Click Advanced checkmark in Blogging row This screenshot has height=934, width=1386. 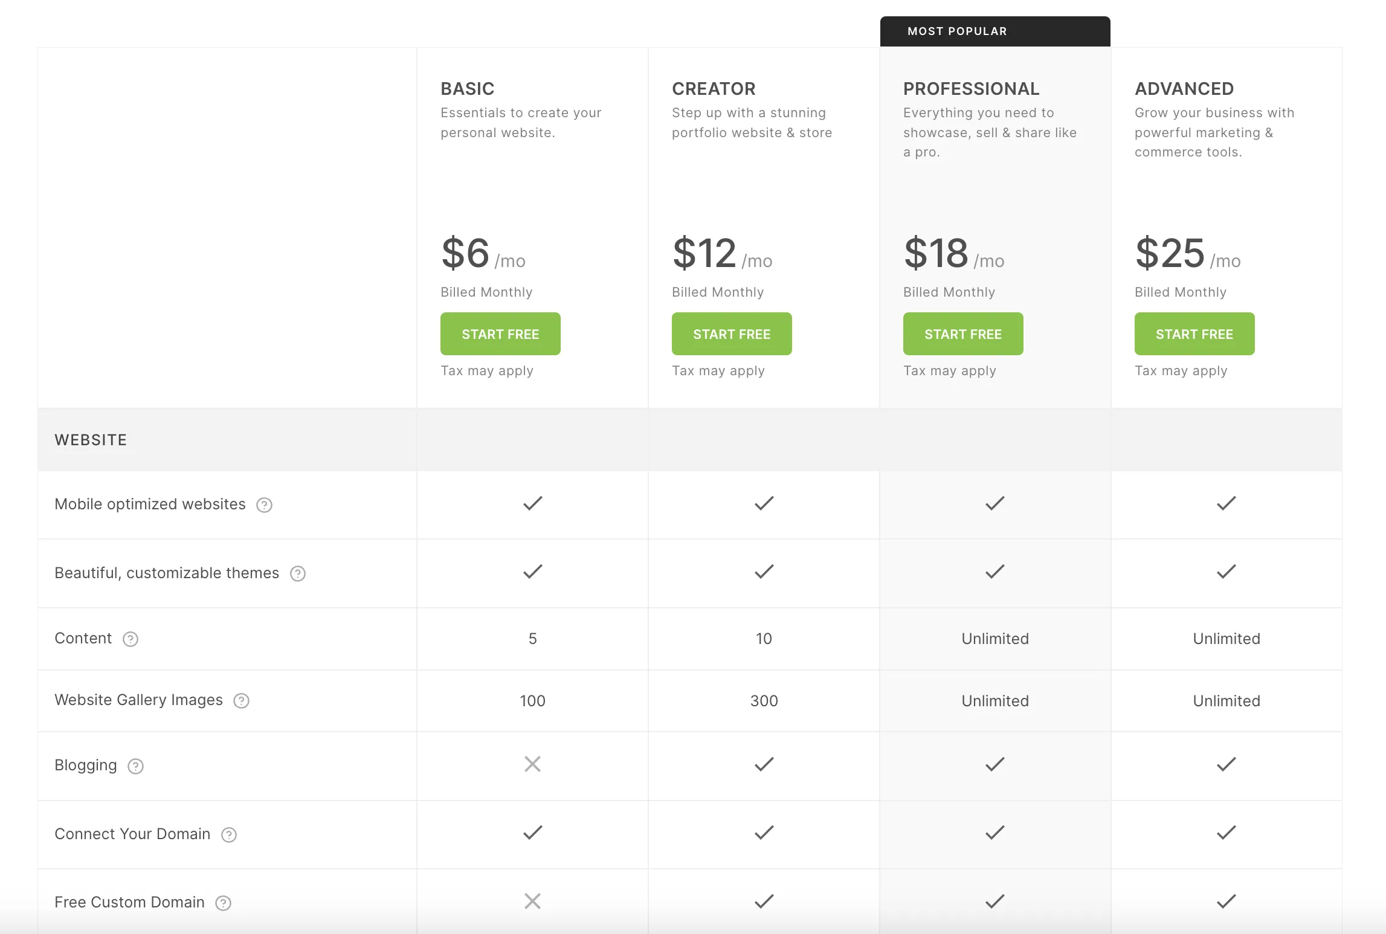[1226, 764]
